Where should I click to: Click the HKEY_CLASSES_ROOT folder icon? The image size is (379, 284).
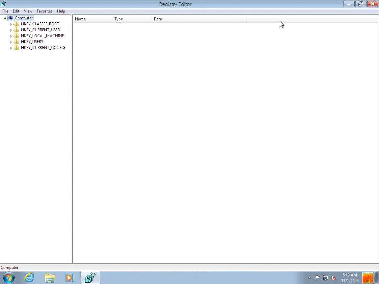(17, 24)
